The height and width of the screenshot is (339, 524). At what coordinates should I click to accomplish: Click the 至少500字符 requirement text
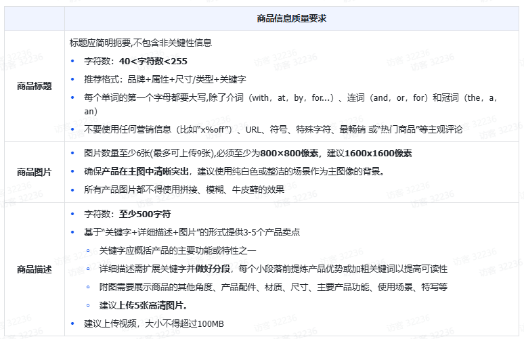pyautogui.click(x=145, y=214)
